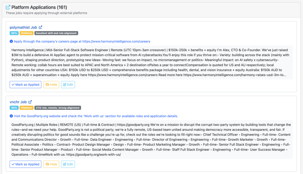Open the vnchr Job title link
Image resolution: width=303 pixels, height=174 pixels.
pos(18,102)
